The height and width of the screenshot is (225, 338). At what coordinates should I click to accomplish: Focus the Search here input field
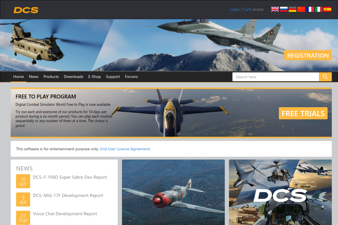pyautogui.click(x=275, y=77)
